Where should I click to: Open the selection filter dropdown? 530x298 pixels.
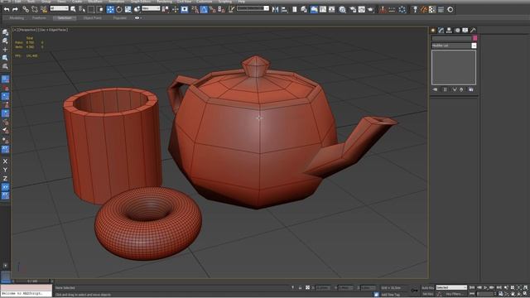(x=59, y=8)
